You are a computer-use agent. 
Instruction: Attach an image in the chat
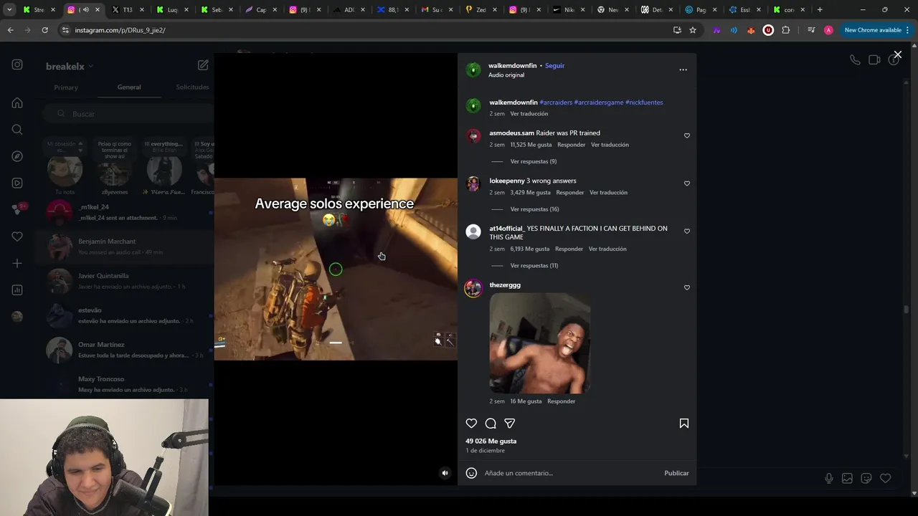(847, 478)
